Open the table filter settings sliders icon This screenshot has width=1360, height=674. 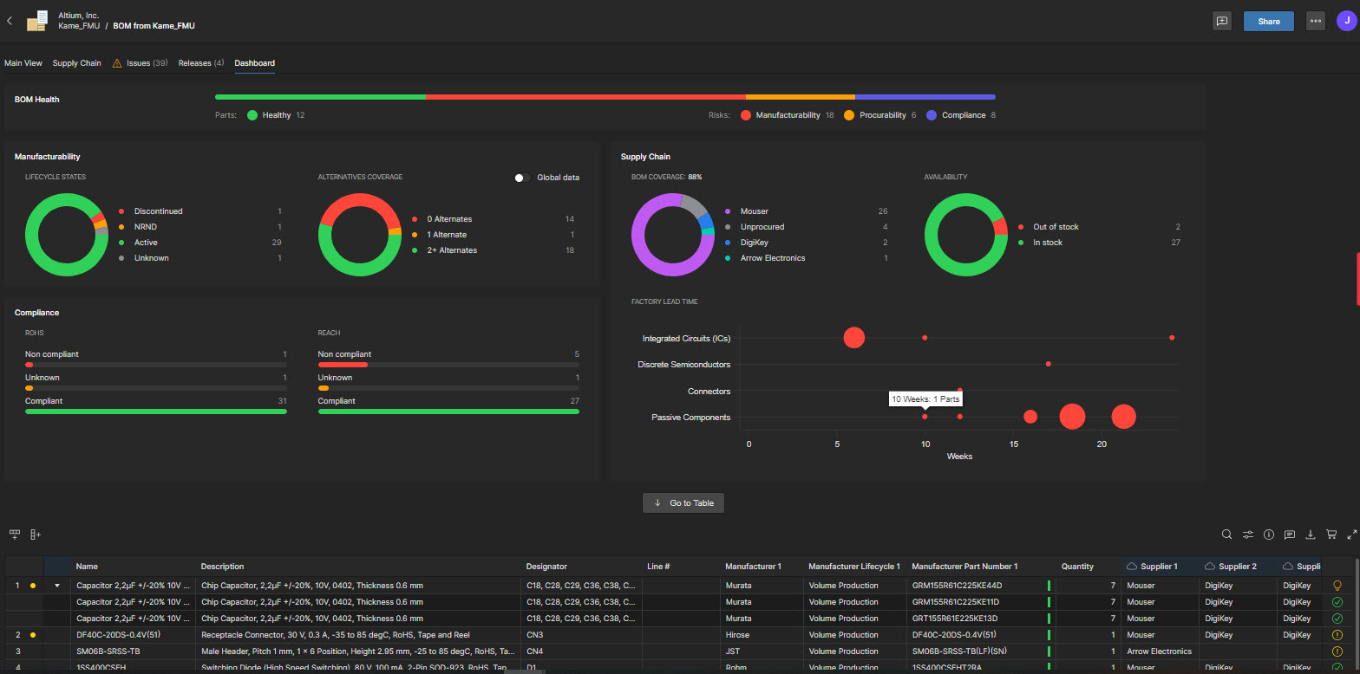click(1247, 535)
